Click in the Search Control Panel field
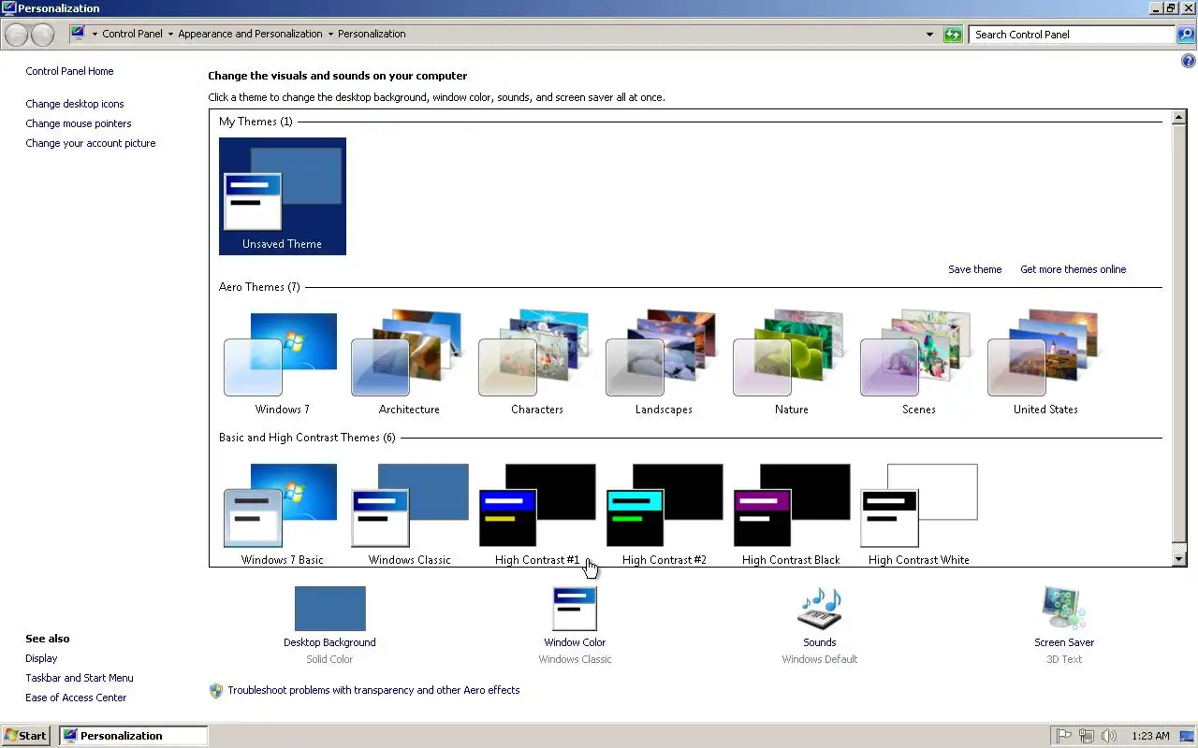 [1072, 35]
